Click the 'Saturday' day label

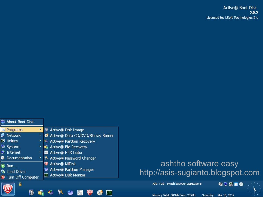click(208, 195)
